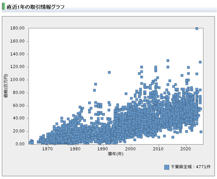Click the isolated point near 1992 above 110
Image resolution: width=217 pixels, height=179 pixels.
click(x=109, y=72)
